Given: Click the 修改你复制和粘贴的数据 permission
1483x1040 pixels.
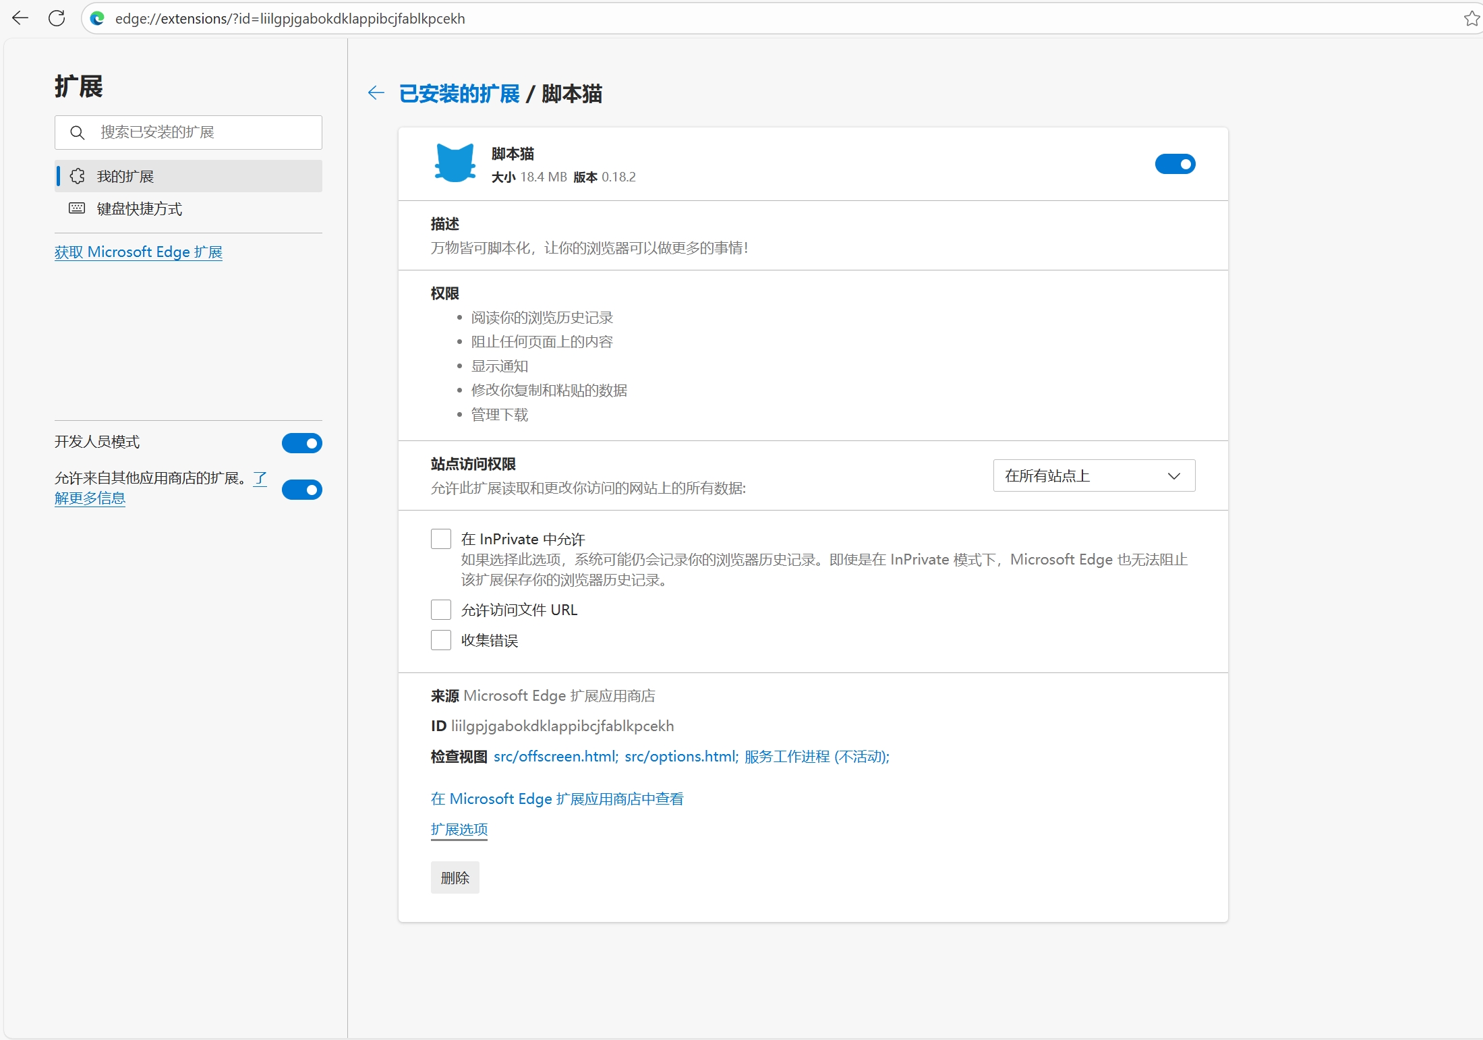Looking at the screenshot, I should pos(549,391).
